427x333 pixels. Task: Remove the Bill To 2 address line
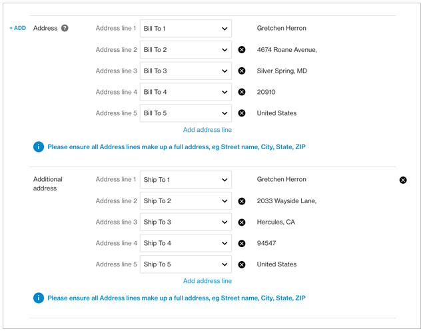click(x=242, y=50)
